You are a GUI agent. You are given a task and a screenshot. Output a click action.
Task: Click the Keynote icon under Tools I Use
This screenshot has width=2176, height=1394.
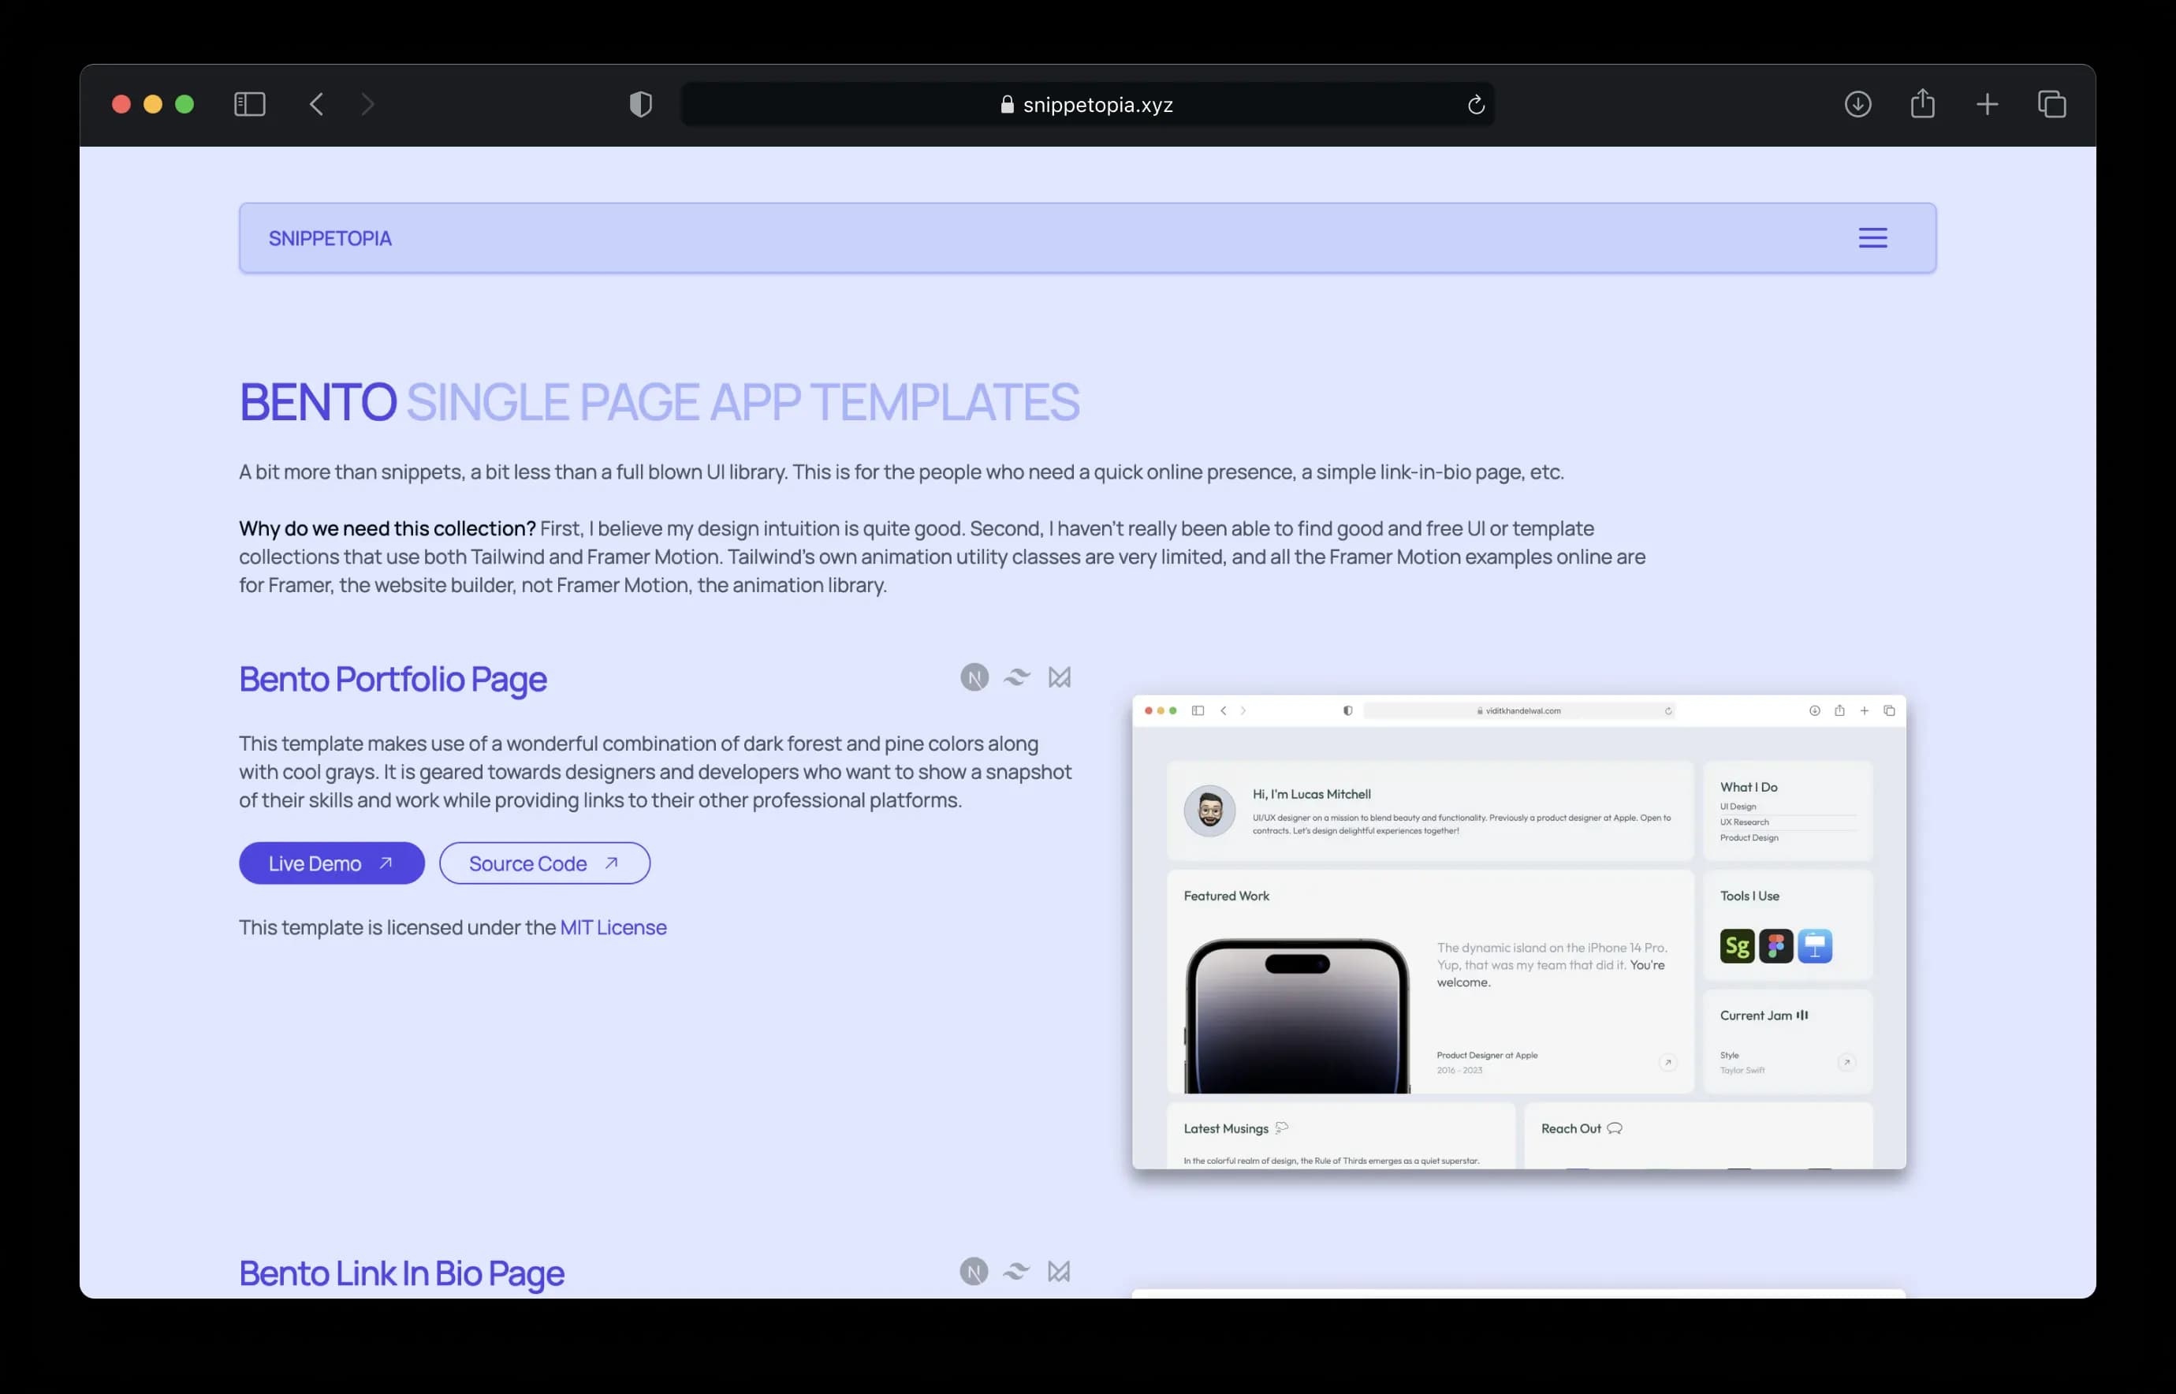[1816, 946]
